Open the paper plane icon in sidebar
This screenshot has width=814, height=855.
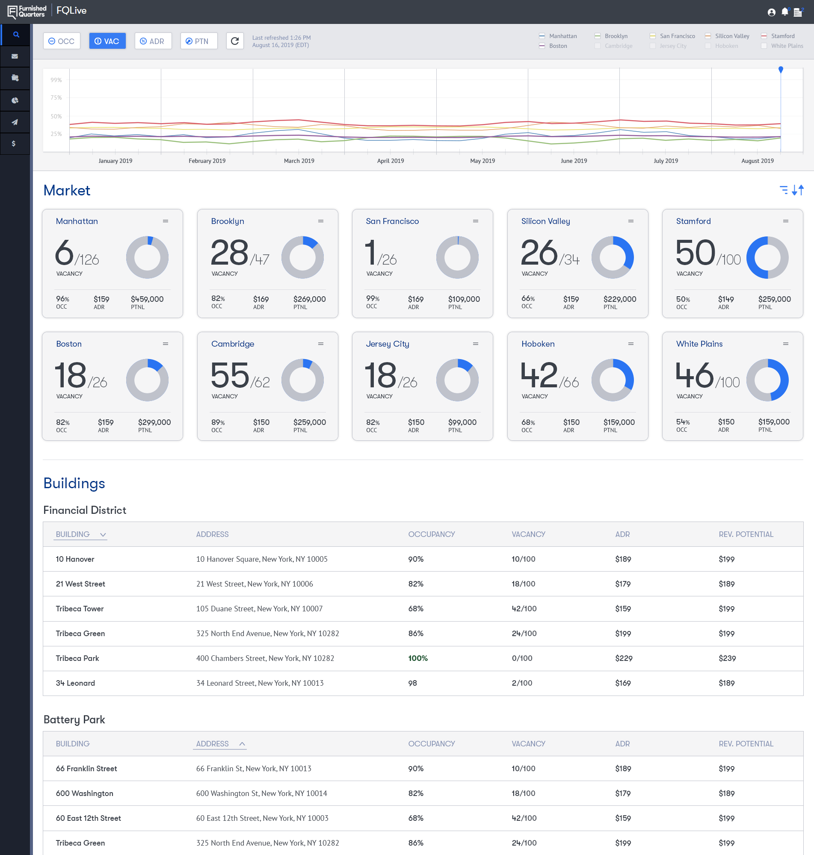click(x=15, y=122)
